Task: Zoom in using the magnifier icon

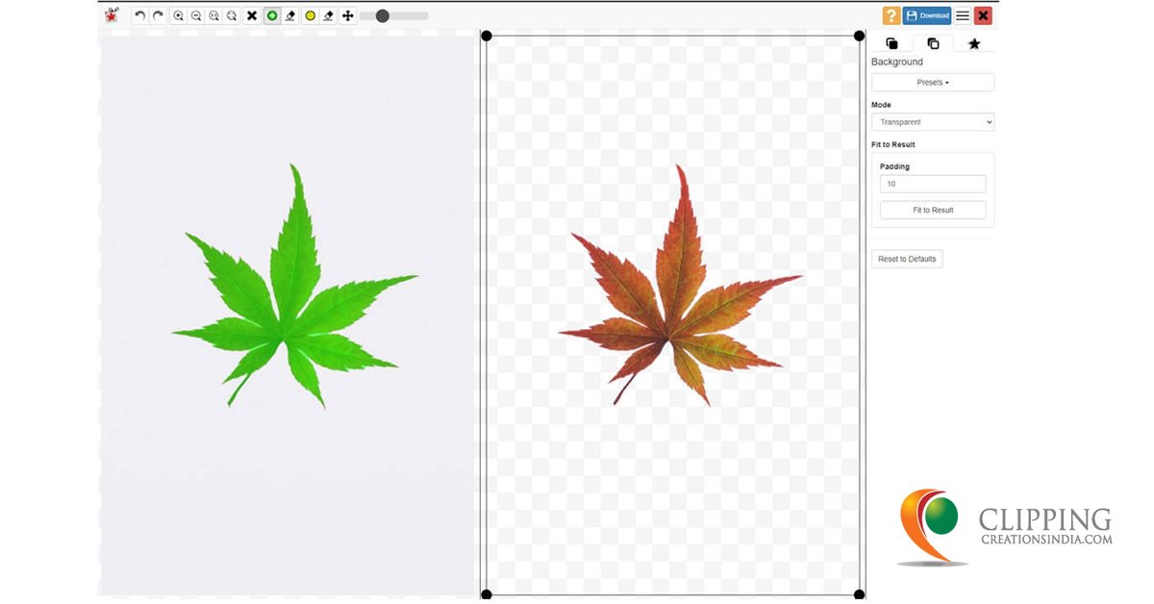Action: pyautogui.click(x=179, y=15)
